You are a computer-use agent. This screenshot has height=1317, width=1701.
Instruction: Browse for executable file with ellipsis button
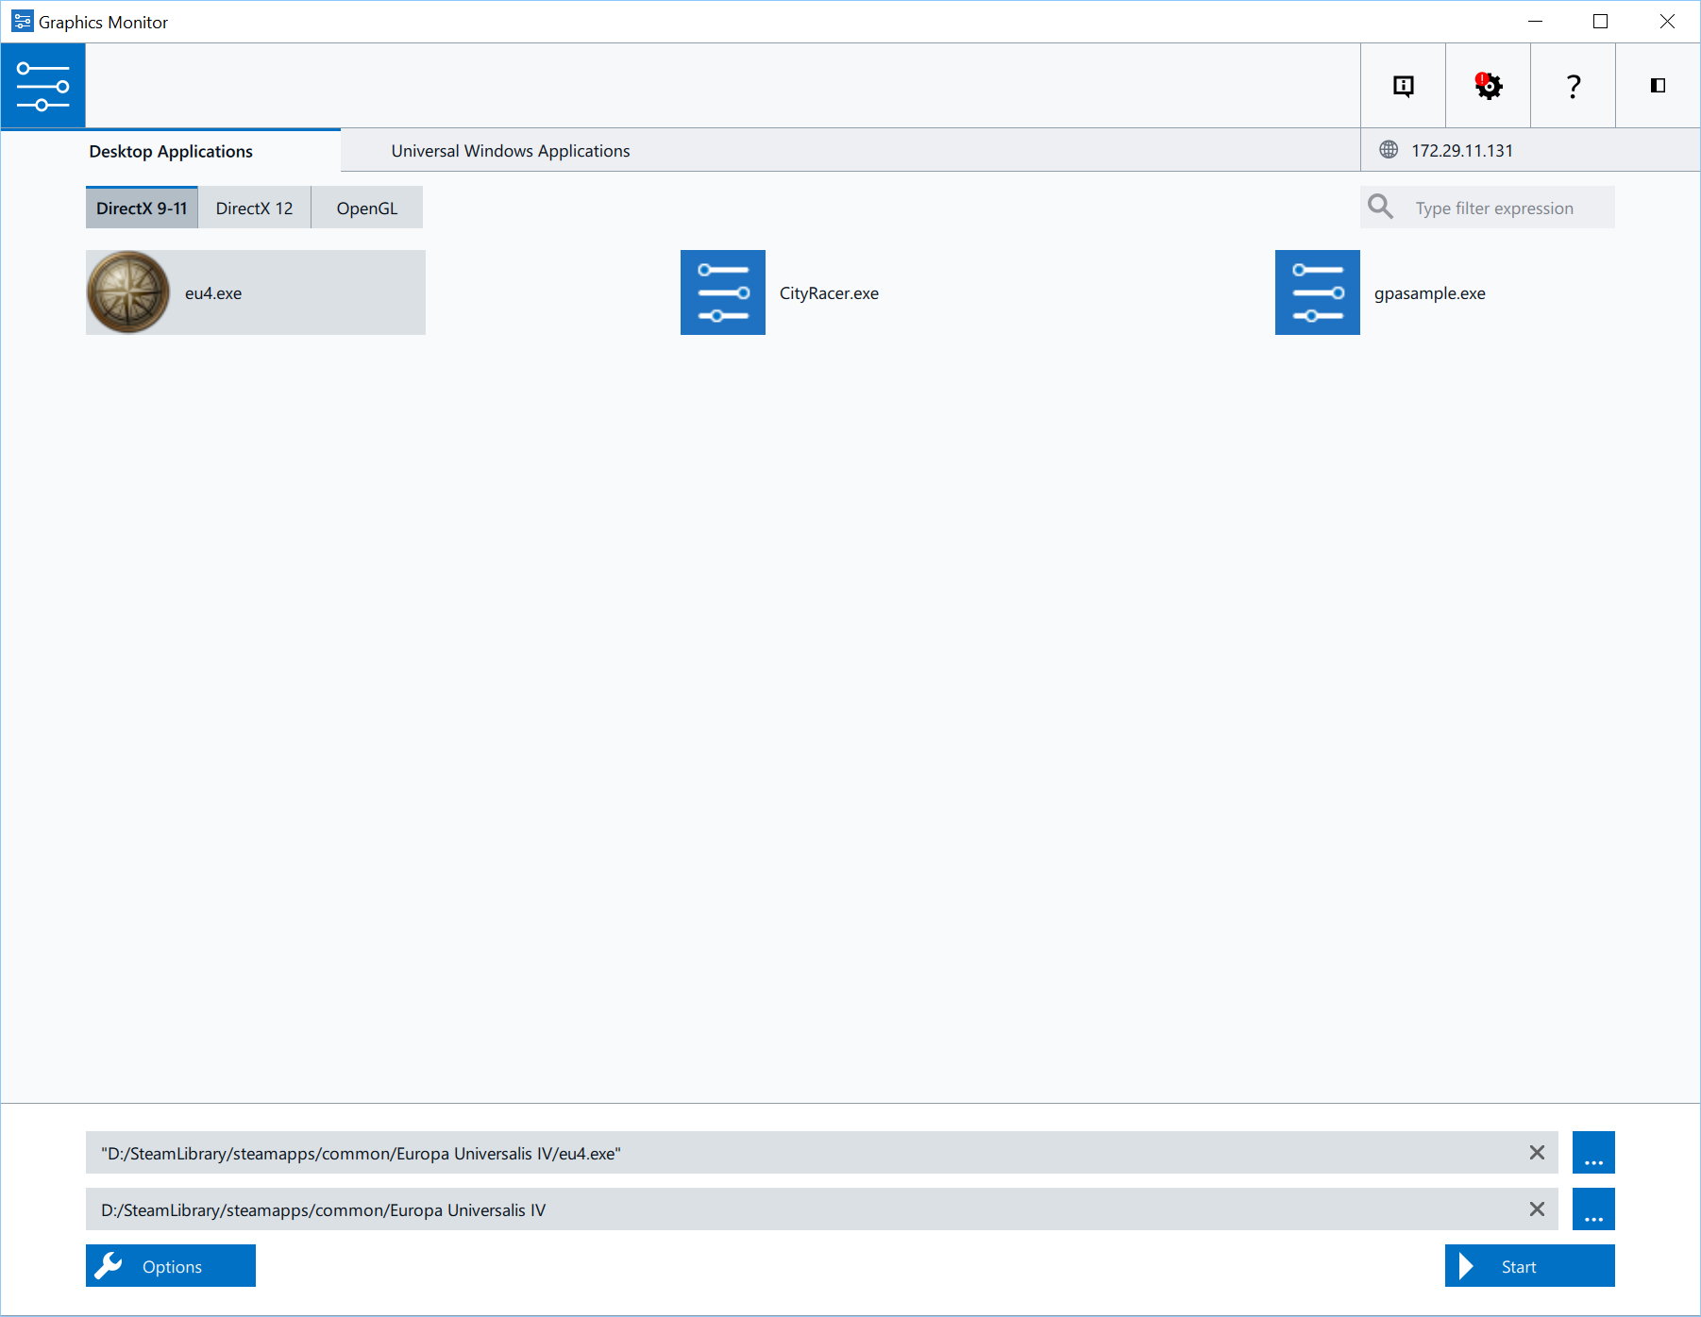point(1593,1153)
